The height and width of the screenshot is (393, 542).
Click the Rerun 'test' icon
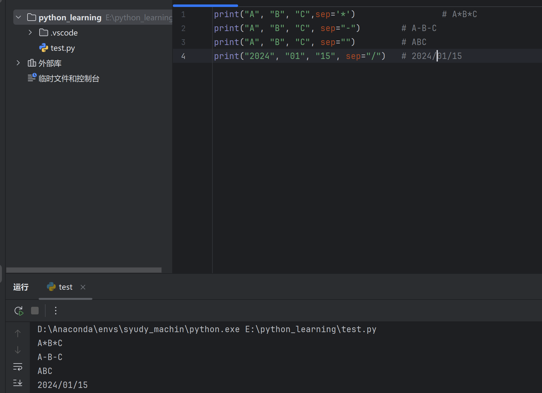(19, 311)
